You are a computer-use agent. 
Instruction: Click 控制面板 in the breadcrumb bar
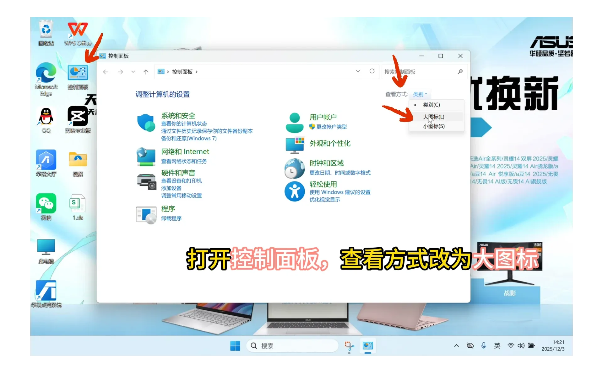click(x=182, y=71)
